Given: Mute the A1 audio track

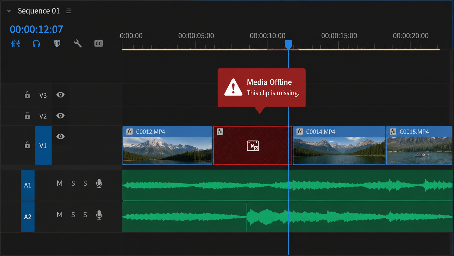Looking at the screenshot, I should [x=60, y=183].
